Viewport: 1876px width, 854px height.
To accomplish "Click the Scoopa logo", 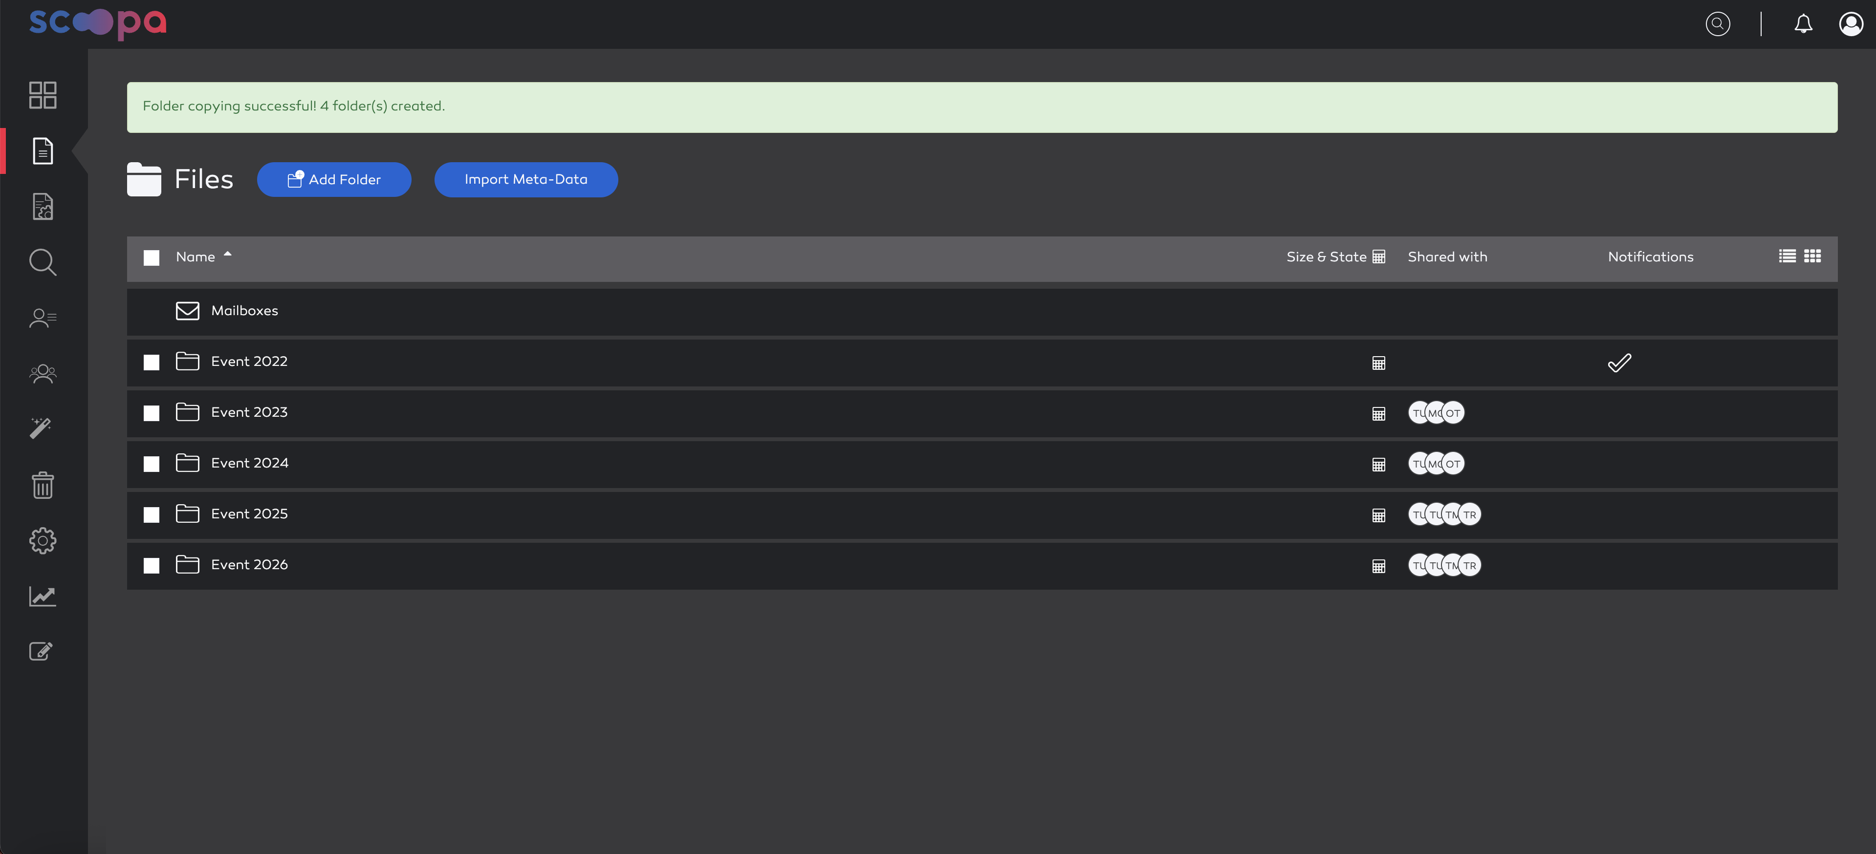I will (x=98, y=23).
